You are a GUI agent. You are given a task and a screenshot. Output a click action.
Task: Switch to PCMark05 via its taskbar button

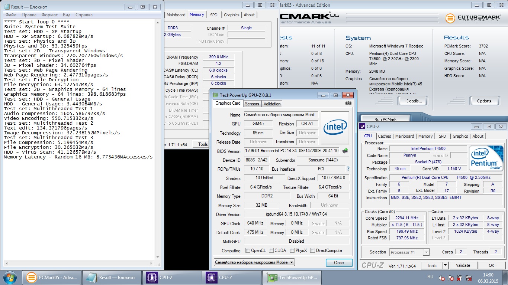click(x=52, y=277)
